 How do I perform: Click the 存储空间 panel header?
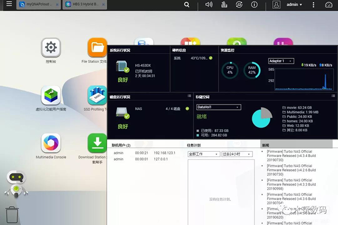click(202, 97)
